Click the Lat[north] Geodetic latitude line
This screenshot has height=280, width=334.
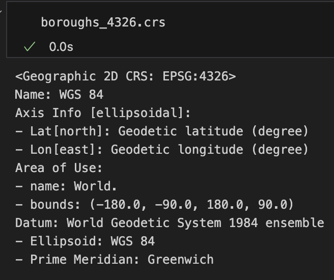(x=162, y=131)
